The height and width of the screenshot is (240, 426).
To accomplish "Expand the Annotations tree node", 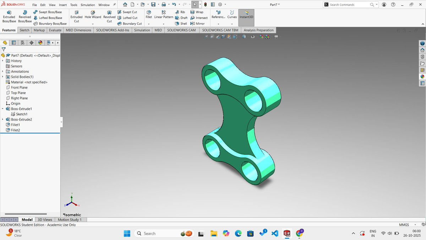I will [2, 71].
